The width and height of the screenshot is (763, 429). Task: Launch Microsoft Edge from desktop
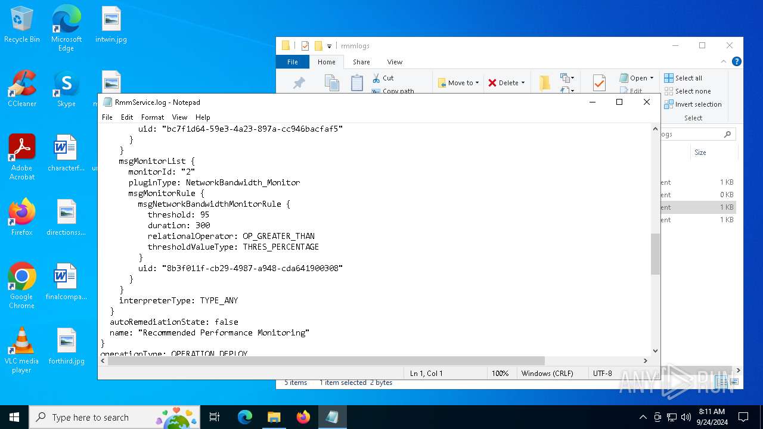click(66, 28)
